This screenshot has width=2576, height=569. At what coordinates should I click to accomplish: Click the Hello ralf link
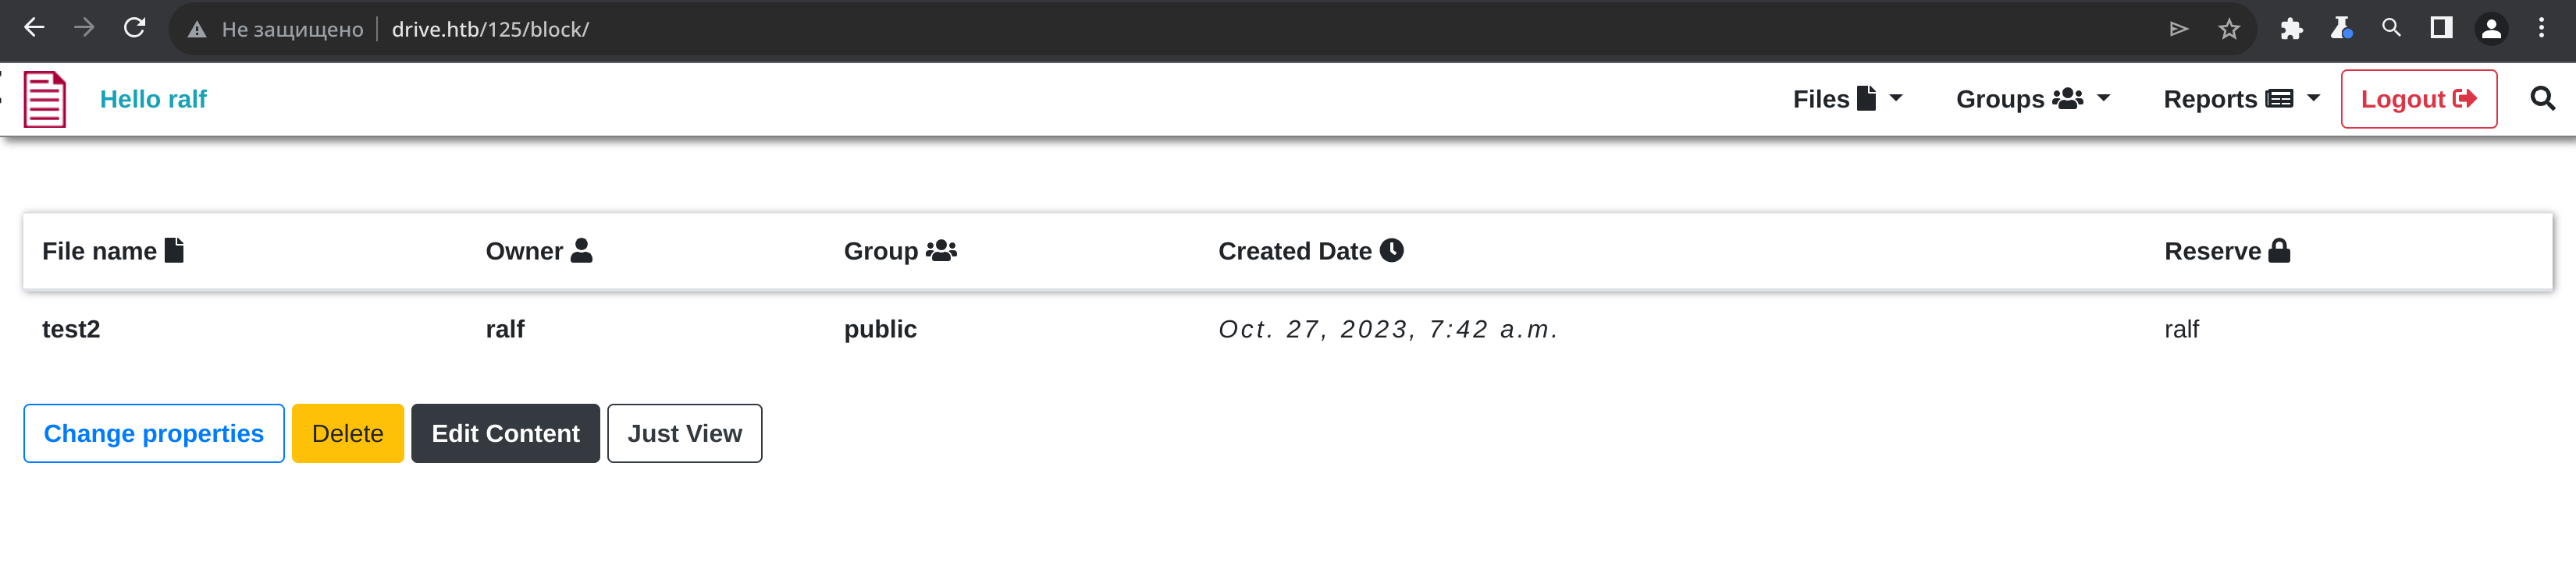[153, 99]
